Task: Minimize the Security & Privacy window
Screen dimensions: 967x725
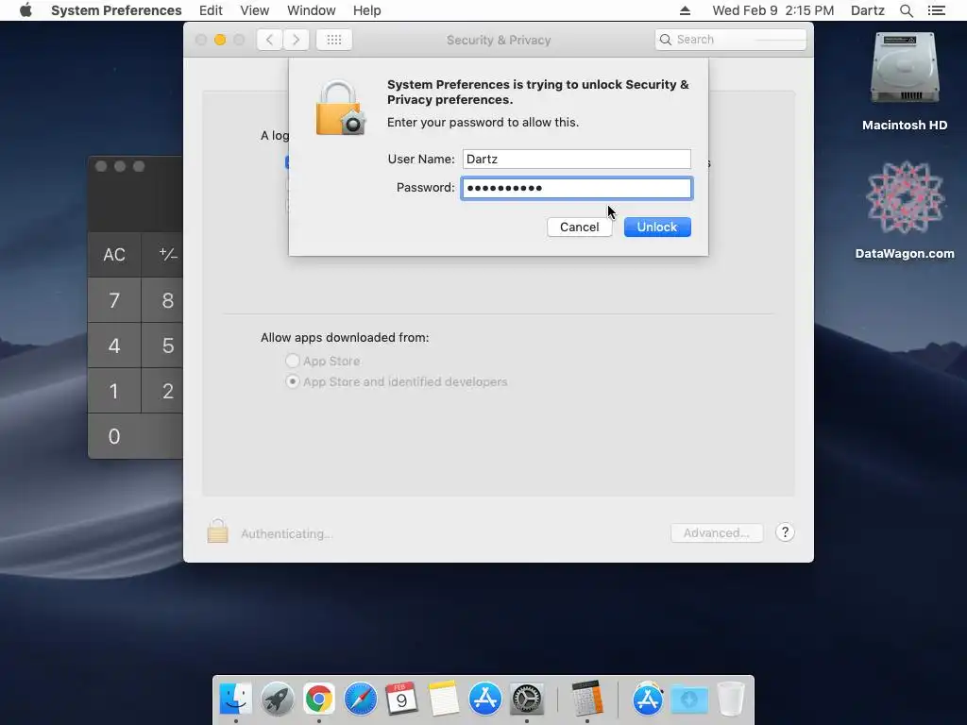Action: [x=219, y=40]
